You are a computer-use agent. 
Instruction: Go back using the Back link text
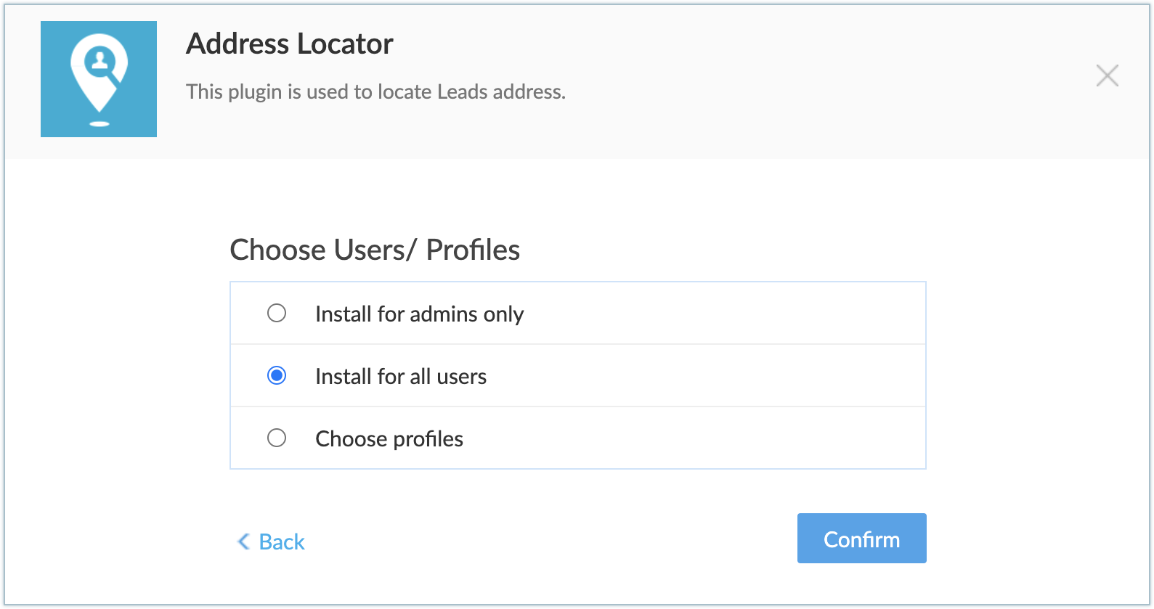282,542
